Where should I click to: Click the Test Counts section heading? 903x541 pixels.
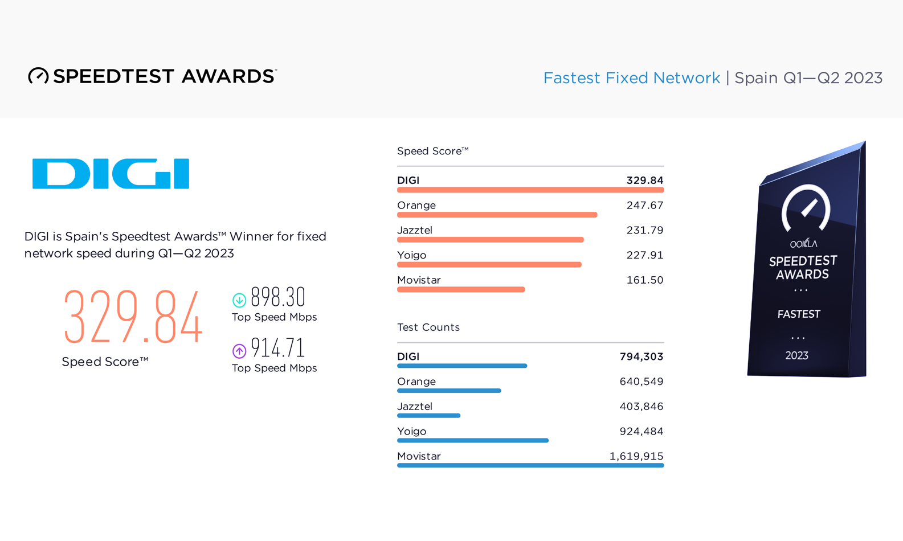(x=428, y=327)
